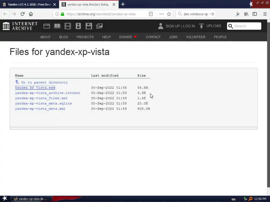Open yandex-xp-vista_archive.torrent link
Image resolution: width=270 pixels, height=202 pixels.
coord(48,93)
